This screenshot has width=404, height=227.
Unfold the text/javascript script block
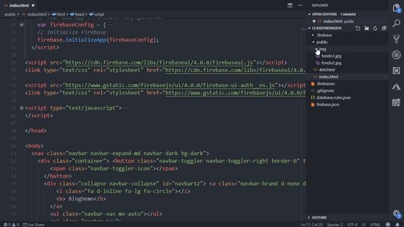(x=21, y=108)
